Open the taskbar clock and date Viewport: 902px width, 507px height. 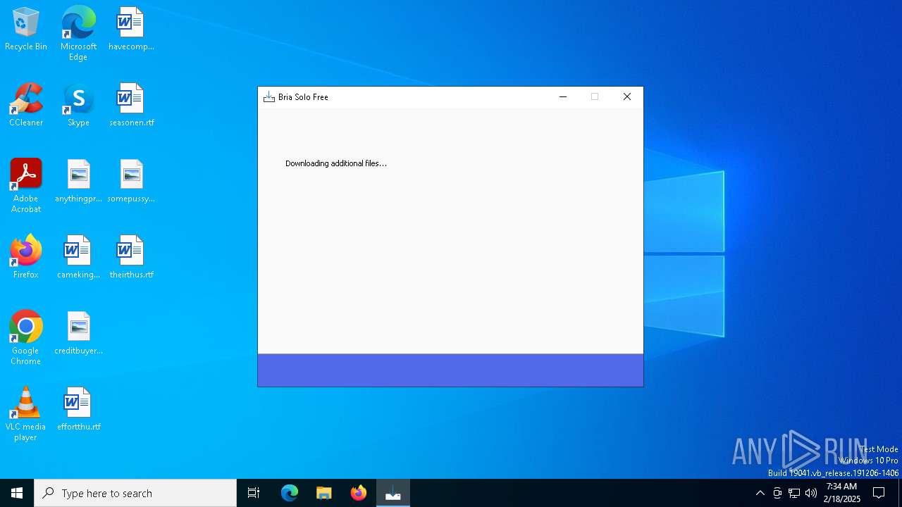click(841, 493)
